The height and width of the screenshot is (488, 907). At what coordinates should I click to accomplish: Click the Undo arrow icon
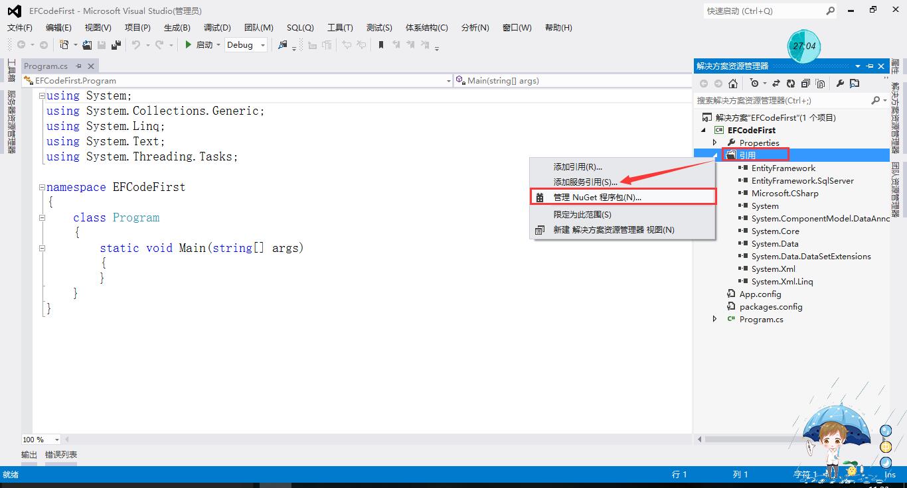136,44
